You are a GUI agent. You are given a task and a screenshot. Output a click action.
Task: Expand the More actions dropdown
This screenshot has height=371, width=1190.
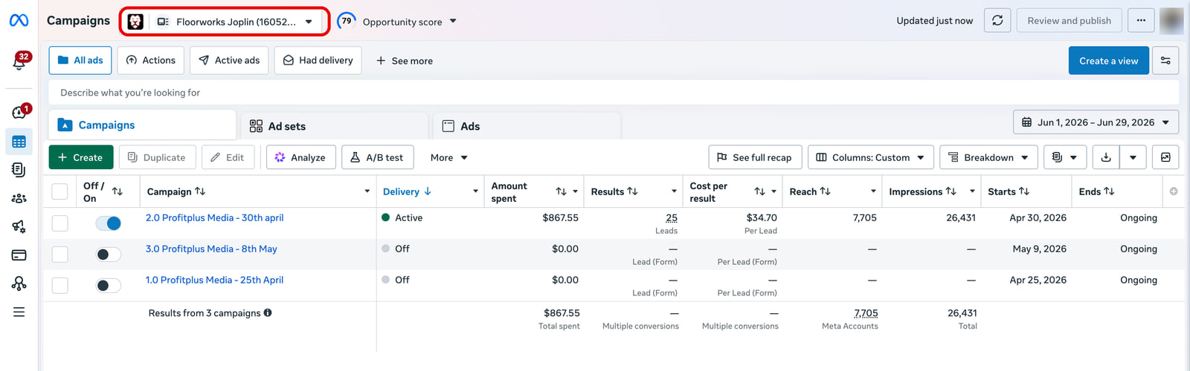point(448,157)
